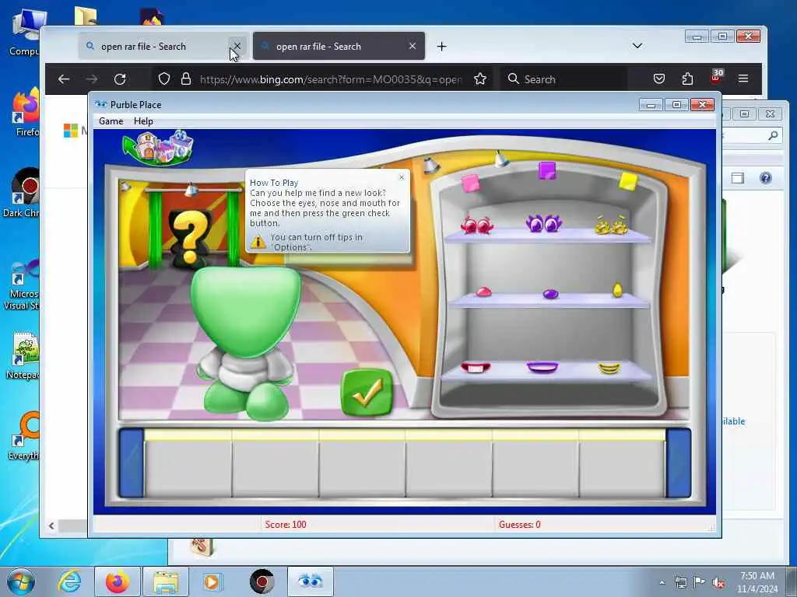Open the Windows Start menu
Screen dimensions: 797x597
tap(21, 581)
